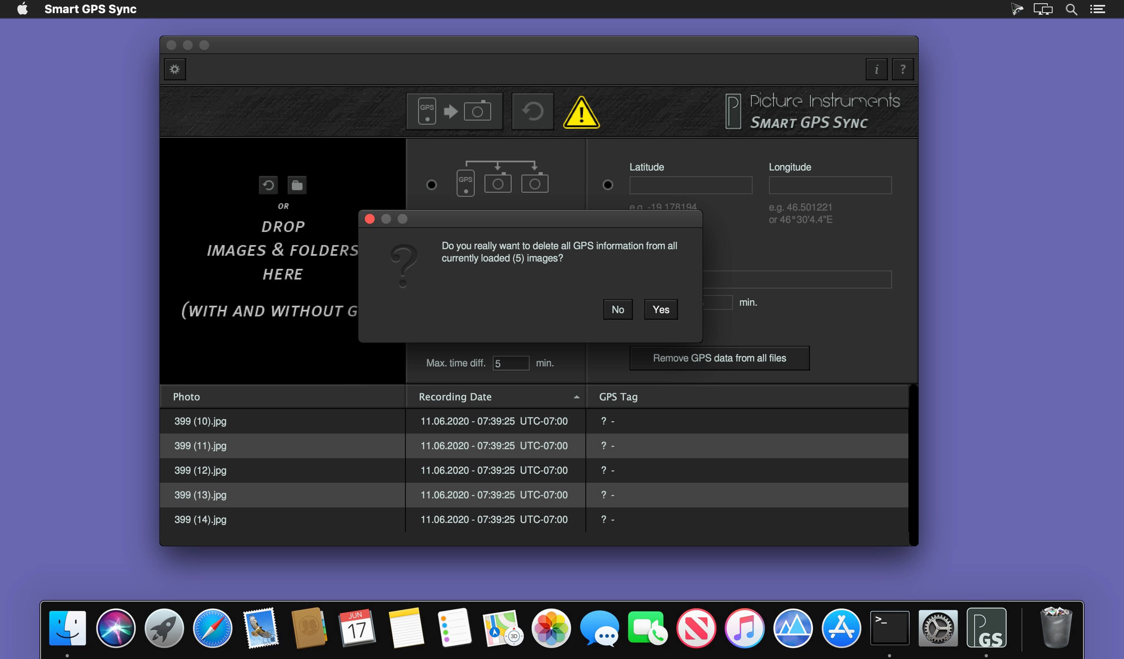Screen dimensions: 1124x659
Task: Select the row 399 (13).jpg
Action: click(534, 495)
